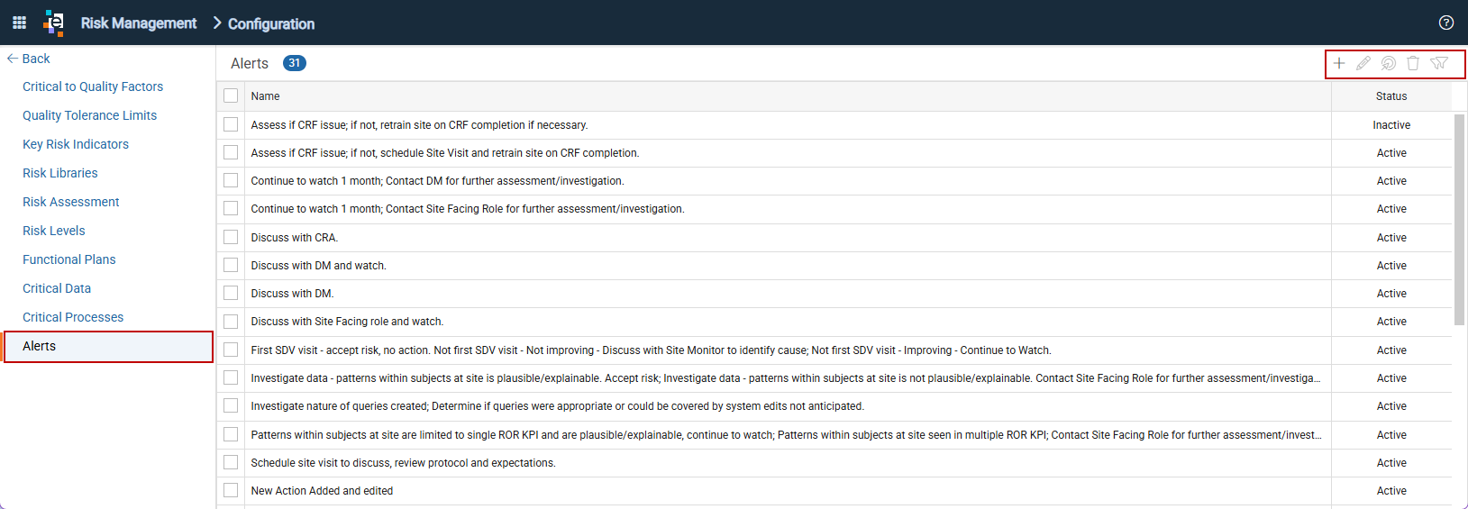The image size is (1468, 509).
Task: Click the Risk Management title link
Action: point(139,23)
